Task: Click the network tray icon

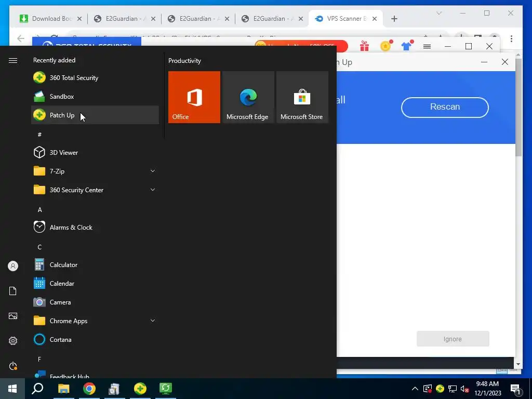Action: point(453,389)
